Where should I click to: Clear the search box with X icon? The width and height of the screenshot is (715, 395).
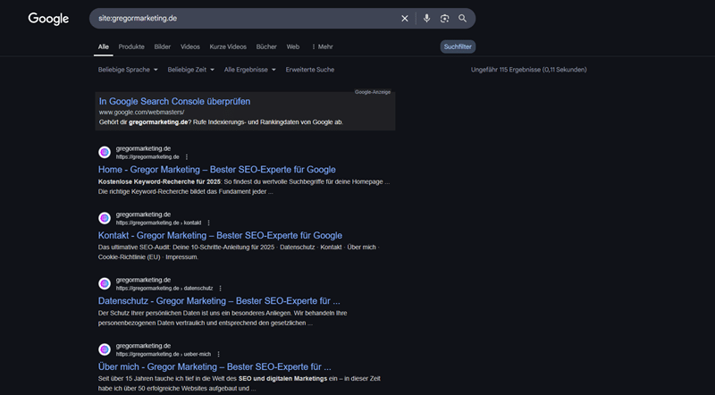coord(405,18)
